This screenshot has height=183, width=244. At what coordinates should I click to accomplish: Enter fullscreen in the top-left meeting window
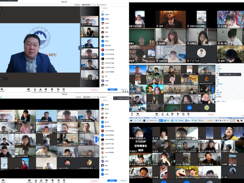(x=94, y=5)
